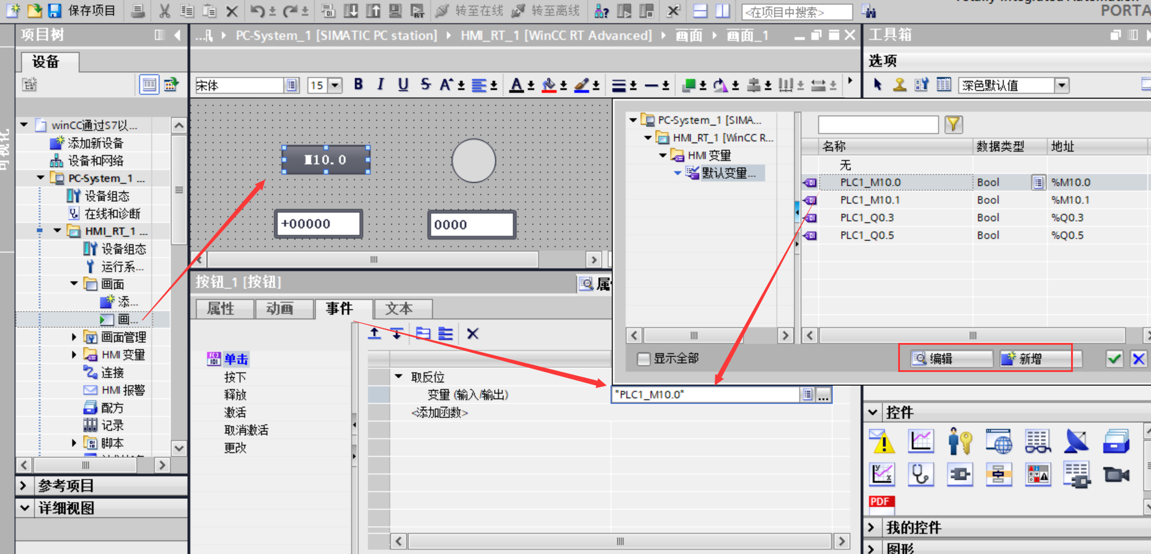Click the project search field

pos(797,12)
